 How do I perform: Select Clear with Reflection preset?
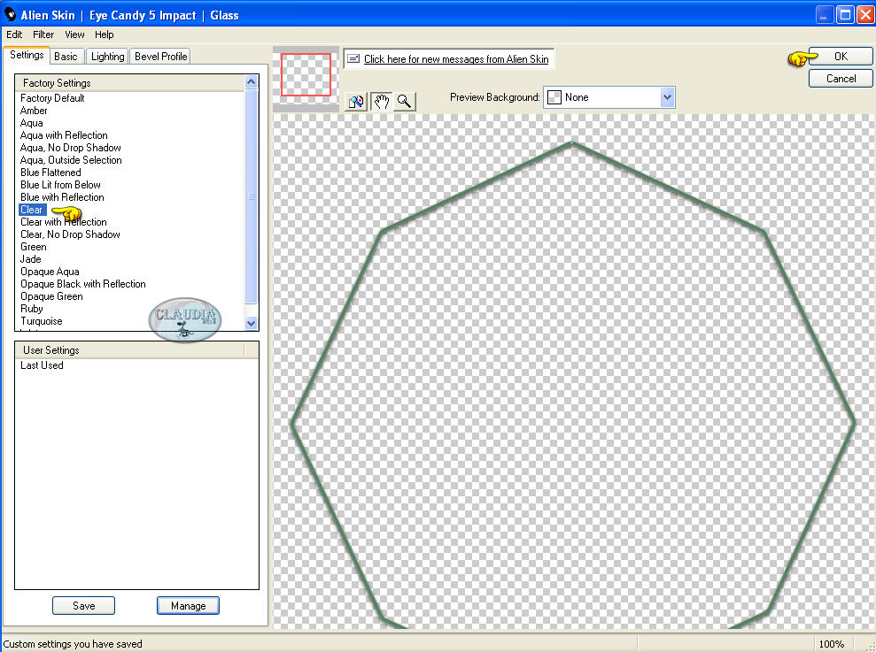[x=64, y=222]
